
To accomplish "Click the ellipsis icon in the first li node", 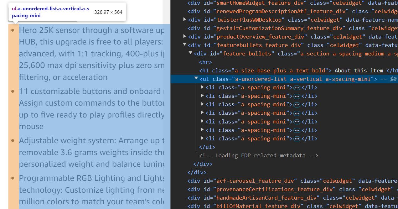I will (297, 88).
